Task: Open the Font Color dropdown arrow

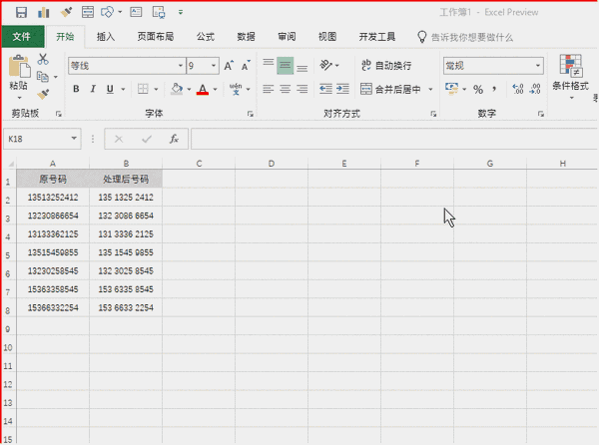Action: click(x=215, y=90)
